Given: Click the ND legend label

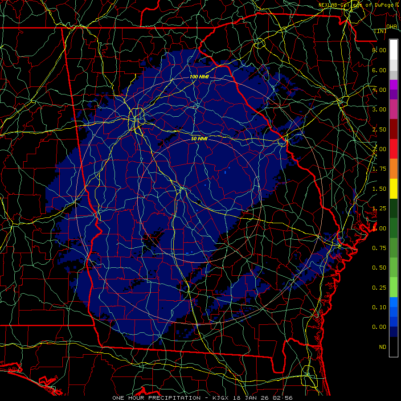Looking at the screenshot, I should pyautogui.click(x=383, y=347).
